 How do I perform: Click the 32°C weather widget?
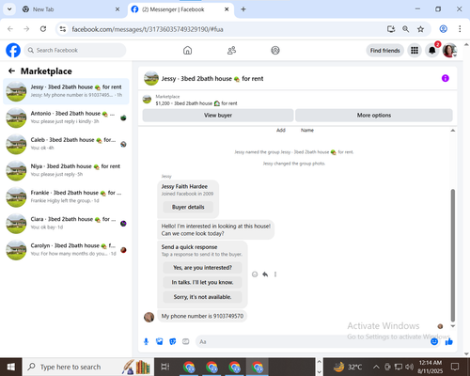pos(348,367)
